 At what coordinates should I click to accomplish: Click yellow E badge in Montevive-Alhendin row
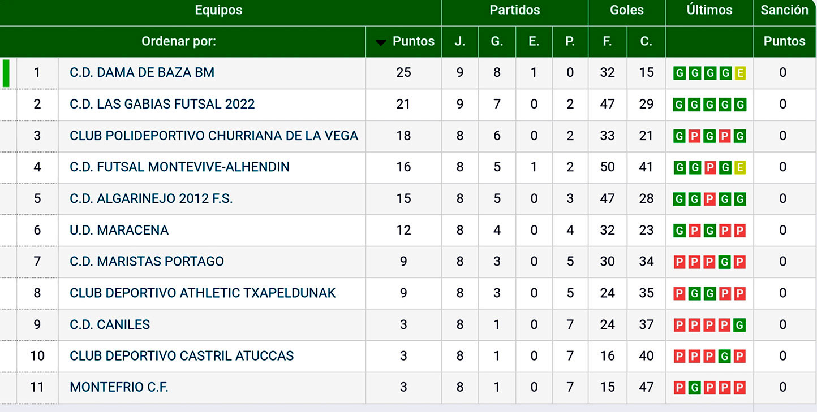739,167
